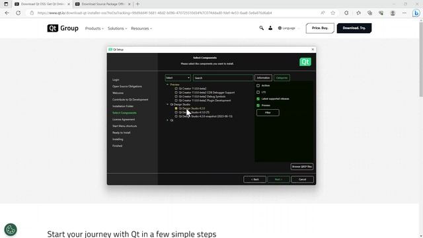Open the Favorites list icon in toolbar
The image size is (423, 238).
pos(358,13)
